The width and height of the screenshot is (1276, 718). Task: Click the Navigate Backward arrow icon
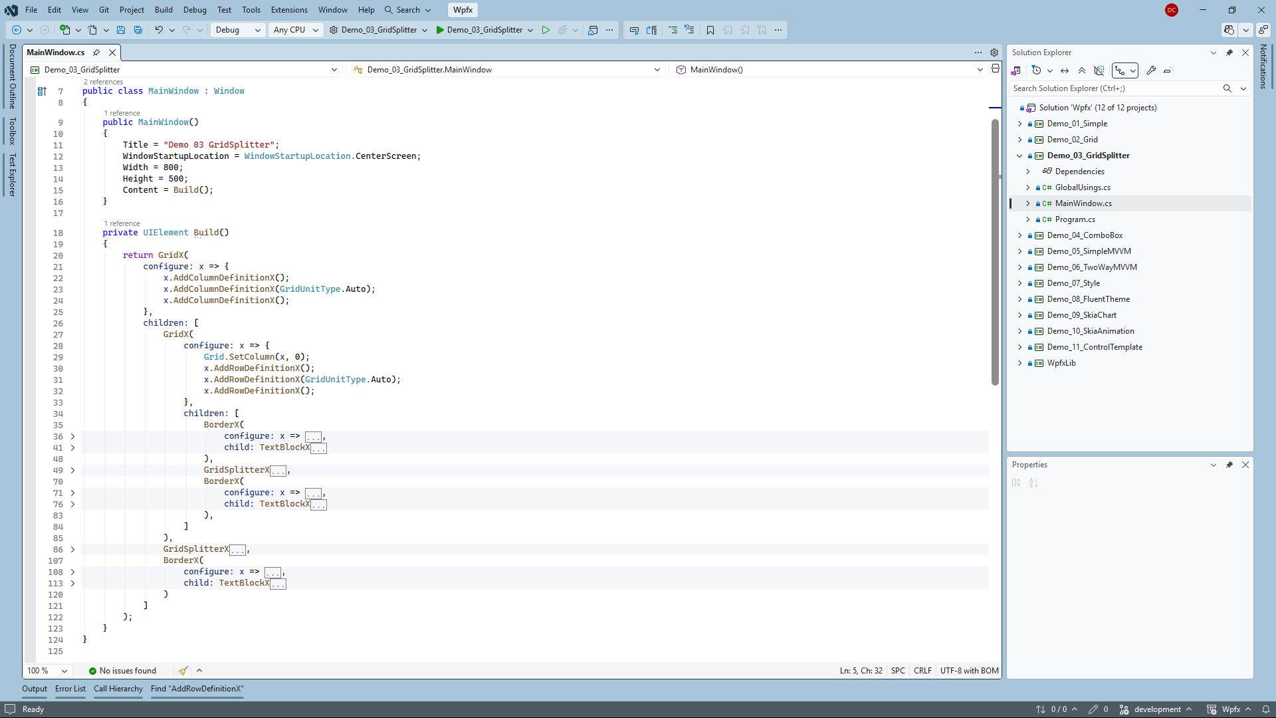(x=17, y=30)
